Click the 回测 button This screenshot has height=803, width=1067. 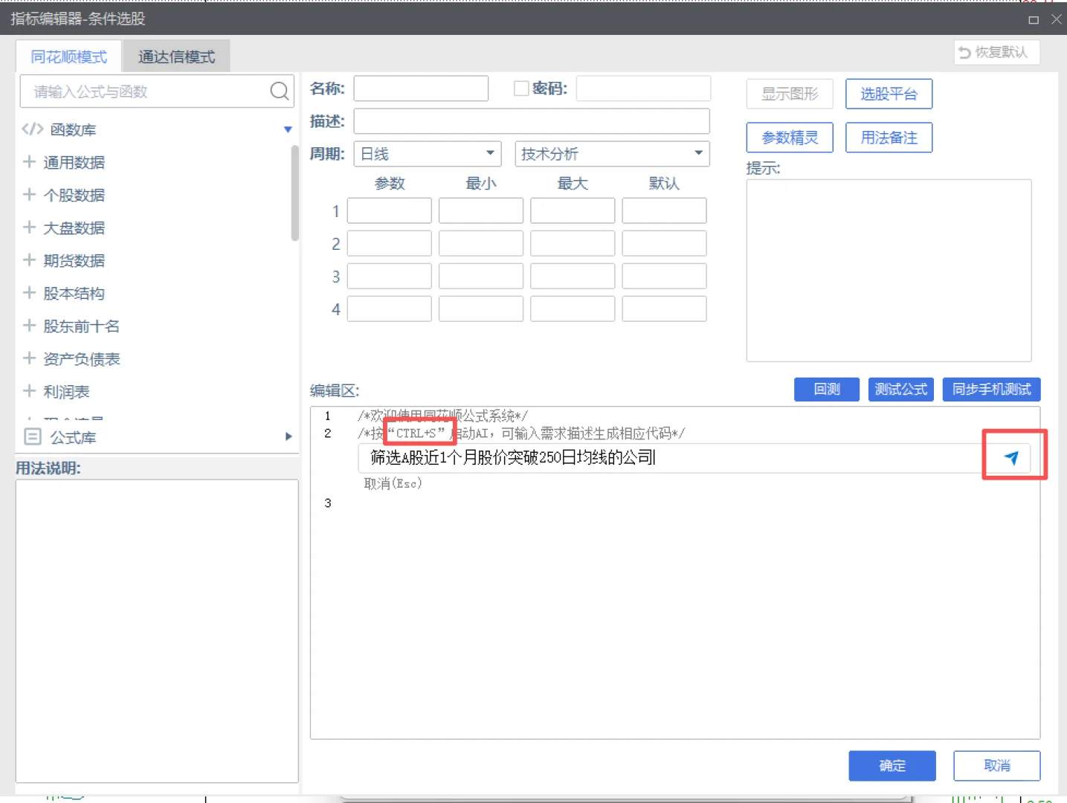826,389
